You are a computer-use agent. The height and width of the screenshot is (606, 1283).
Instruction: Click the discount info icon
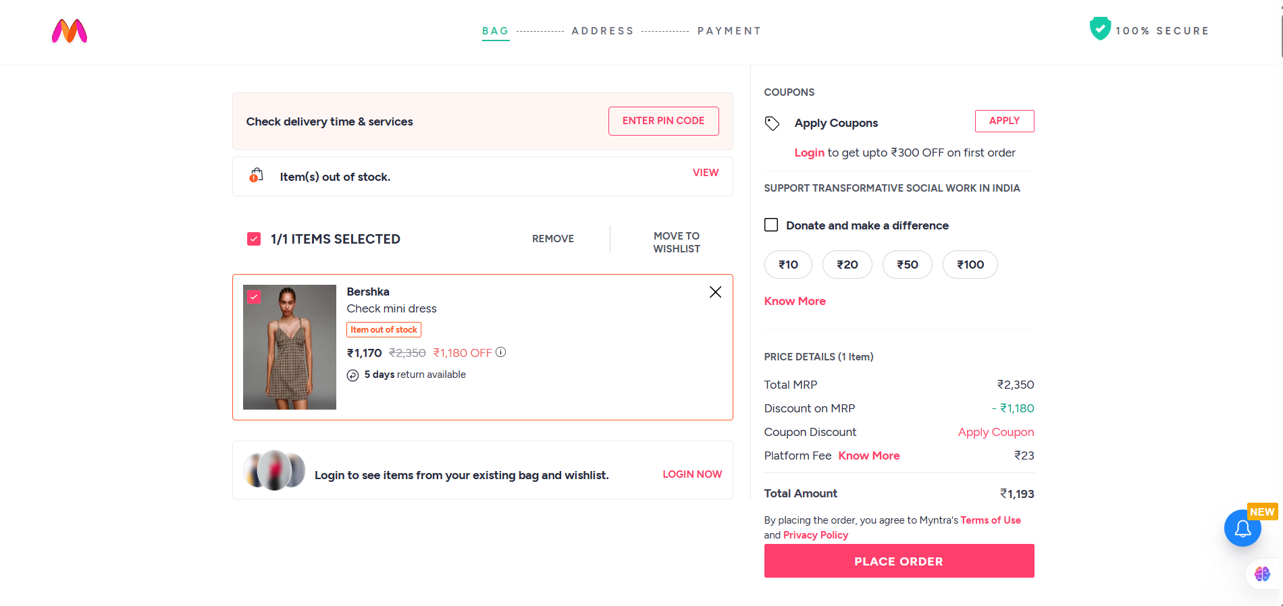[x=500, y=352]
